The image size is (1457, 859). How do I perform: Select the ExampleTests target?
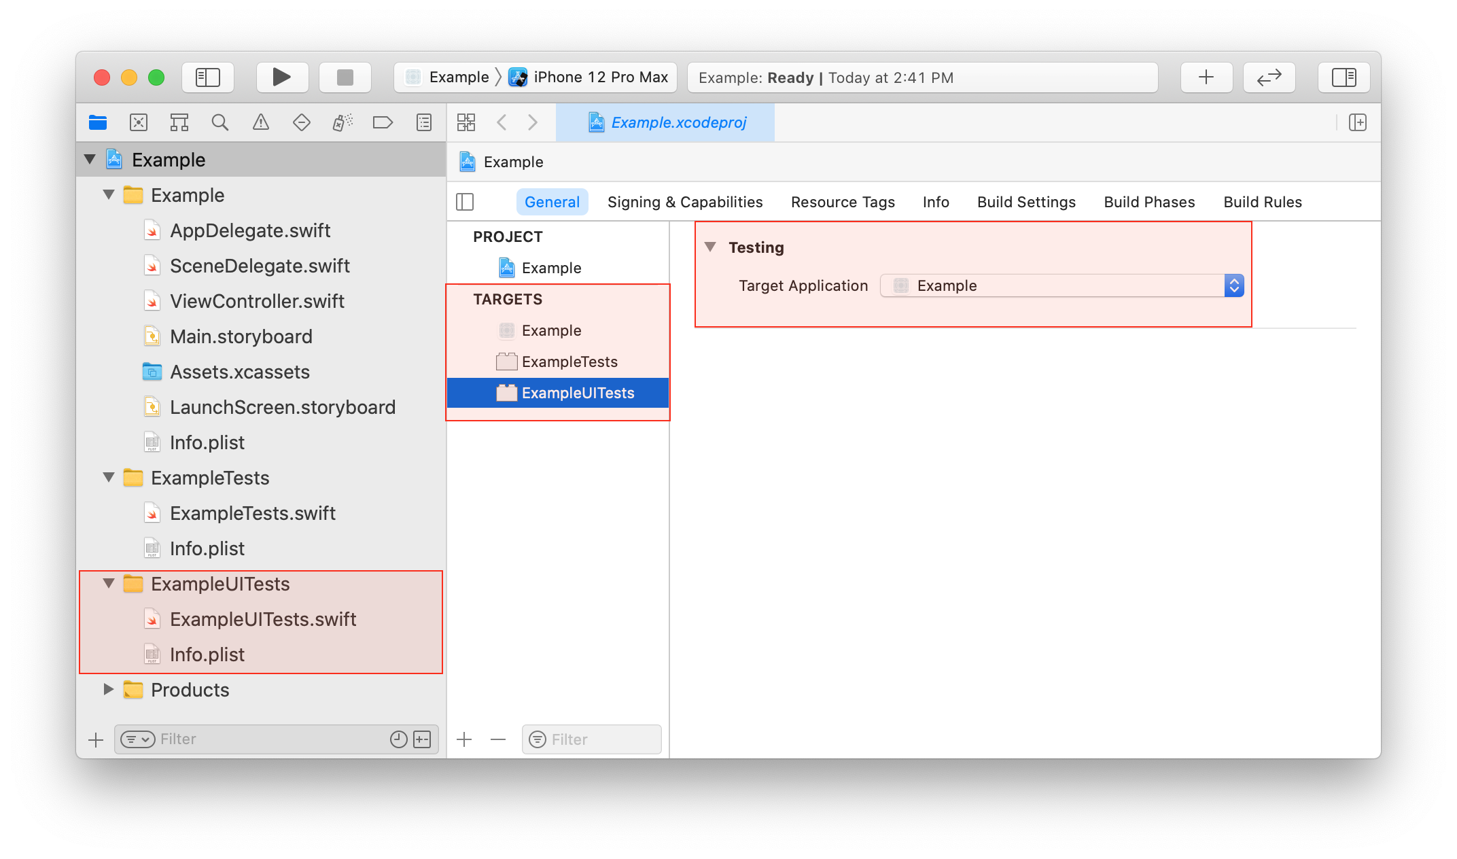(x=558, y=362)
